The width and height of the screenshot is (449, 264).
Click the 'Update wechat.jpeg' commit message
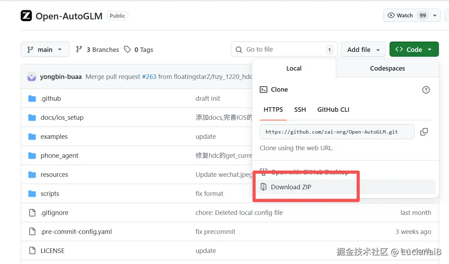224,175
